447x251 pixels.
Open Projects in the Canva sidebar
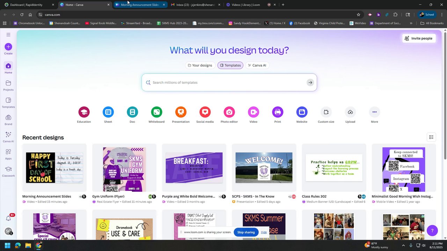(x=8, y=85)
